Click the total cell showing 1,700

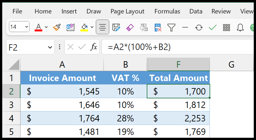tap(178, 91)
